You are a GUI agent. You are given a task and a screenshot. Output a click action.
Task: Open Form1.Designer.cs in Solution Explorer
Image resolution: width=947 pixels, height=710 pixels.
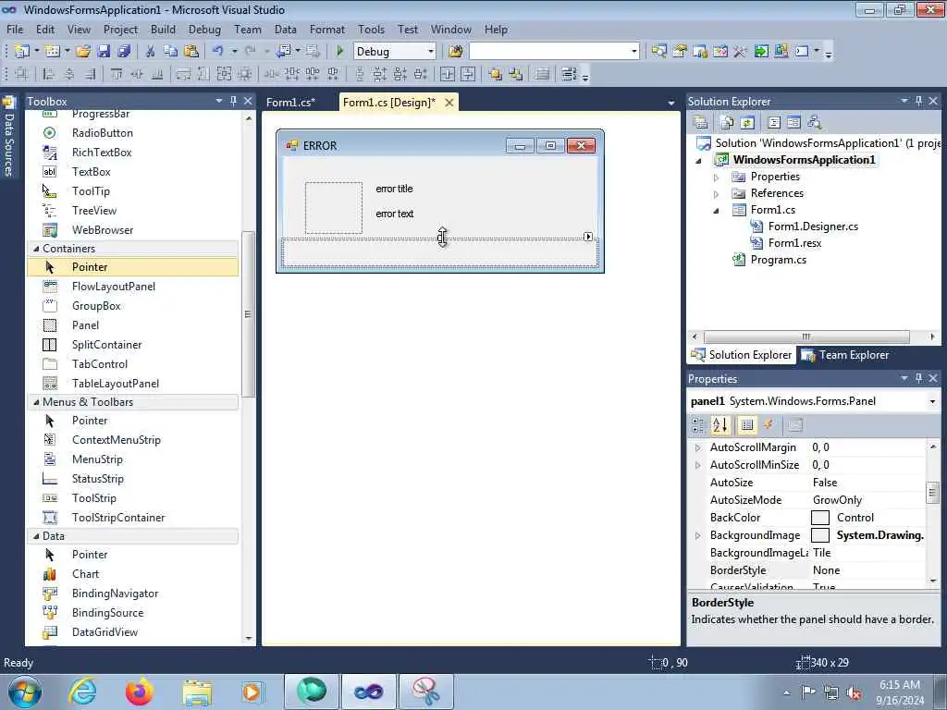point(813,226)
